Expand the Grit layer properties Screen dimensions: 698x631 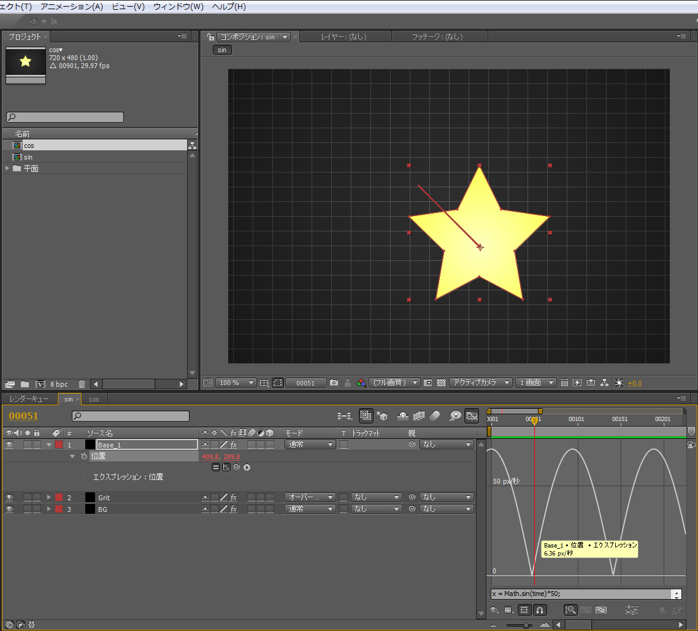click(49, 497)
